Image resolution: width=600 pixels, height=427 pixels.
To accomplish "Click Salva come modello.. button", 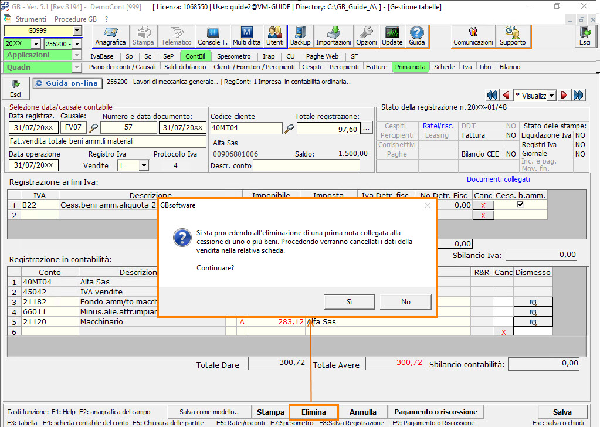I will point(209,412).
